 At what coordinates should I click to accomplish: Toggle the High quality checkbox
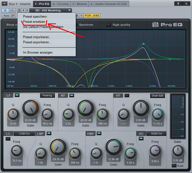(x=108, y=25)
